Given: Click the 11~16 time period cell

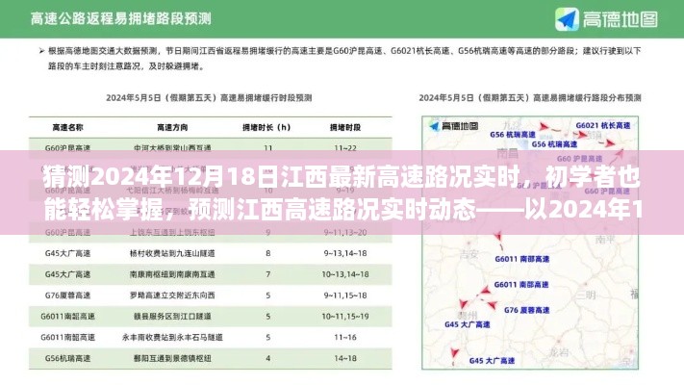Looking at the screenshot, I should tap(345, 337).
